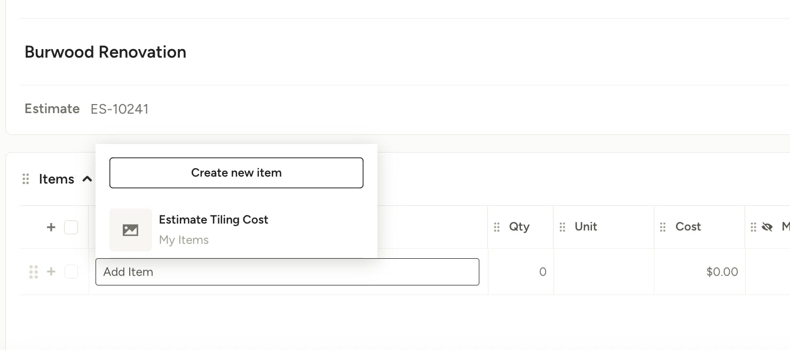Screen dimensions: 790x350
Task: Click the Create new item button
Action: tap(236, 173)
